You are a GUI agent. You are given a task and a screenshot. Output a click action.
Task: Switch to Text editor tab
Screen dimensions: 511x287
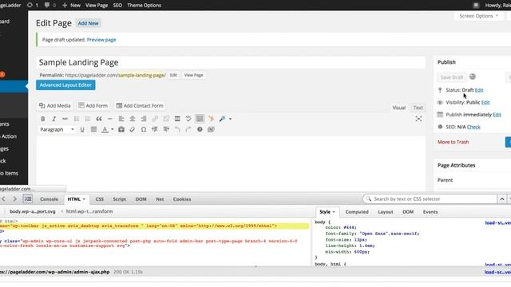coord(418,108)
